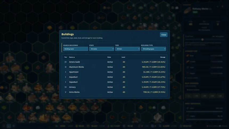Open the State filter dropdown
This screenshot has height=129, width=229.
pyautogui.click(x=101, y=49)
